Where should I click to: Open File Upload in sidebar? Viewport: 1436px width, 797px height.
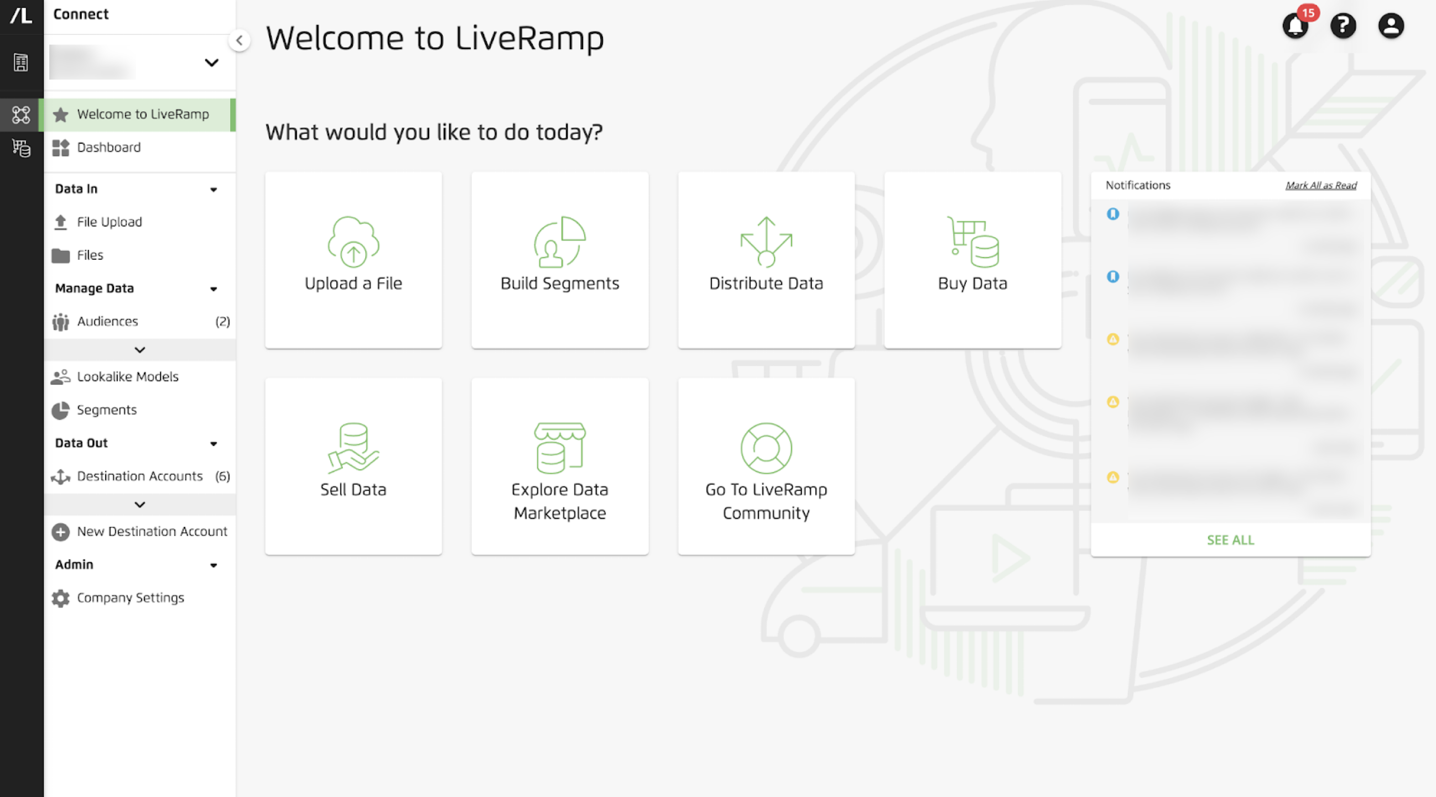pos(140,222)
